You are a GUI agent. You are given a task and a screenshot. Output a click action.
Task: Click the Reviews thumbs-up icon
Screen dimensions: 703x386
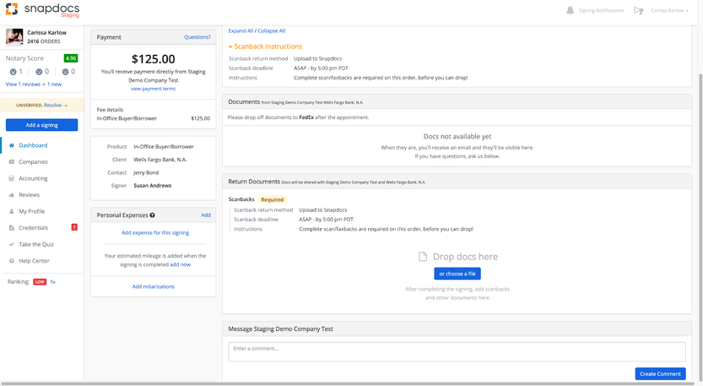[12, 195]
